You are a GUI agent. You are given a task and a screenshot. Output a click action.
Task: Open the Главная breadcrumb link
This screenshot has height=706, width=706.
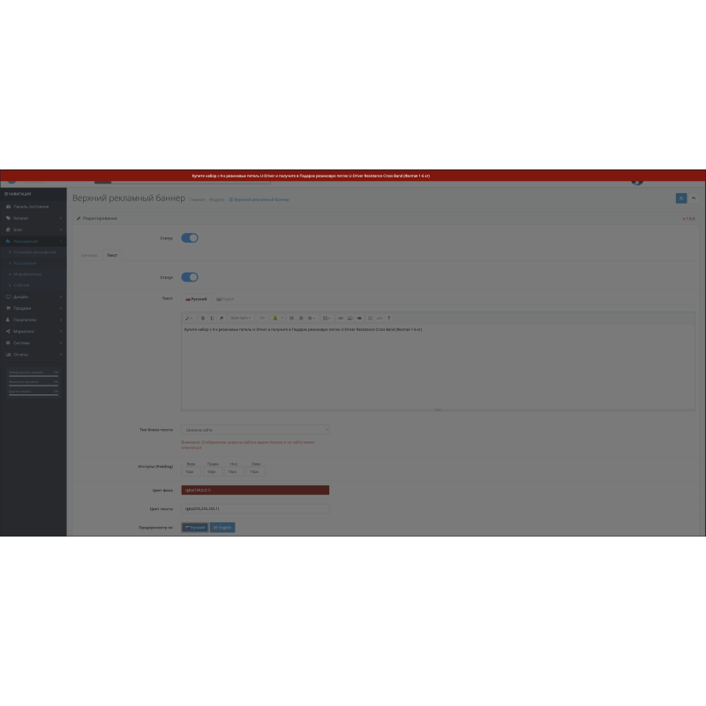click(x=196, y=199)
